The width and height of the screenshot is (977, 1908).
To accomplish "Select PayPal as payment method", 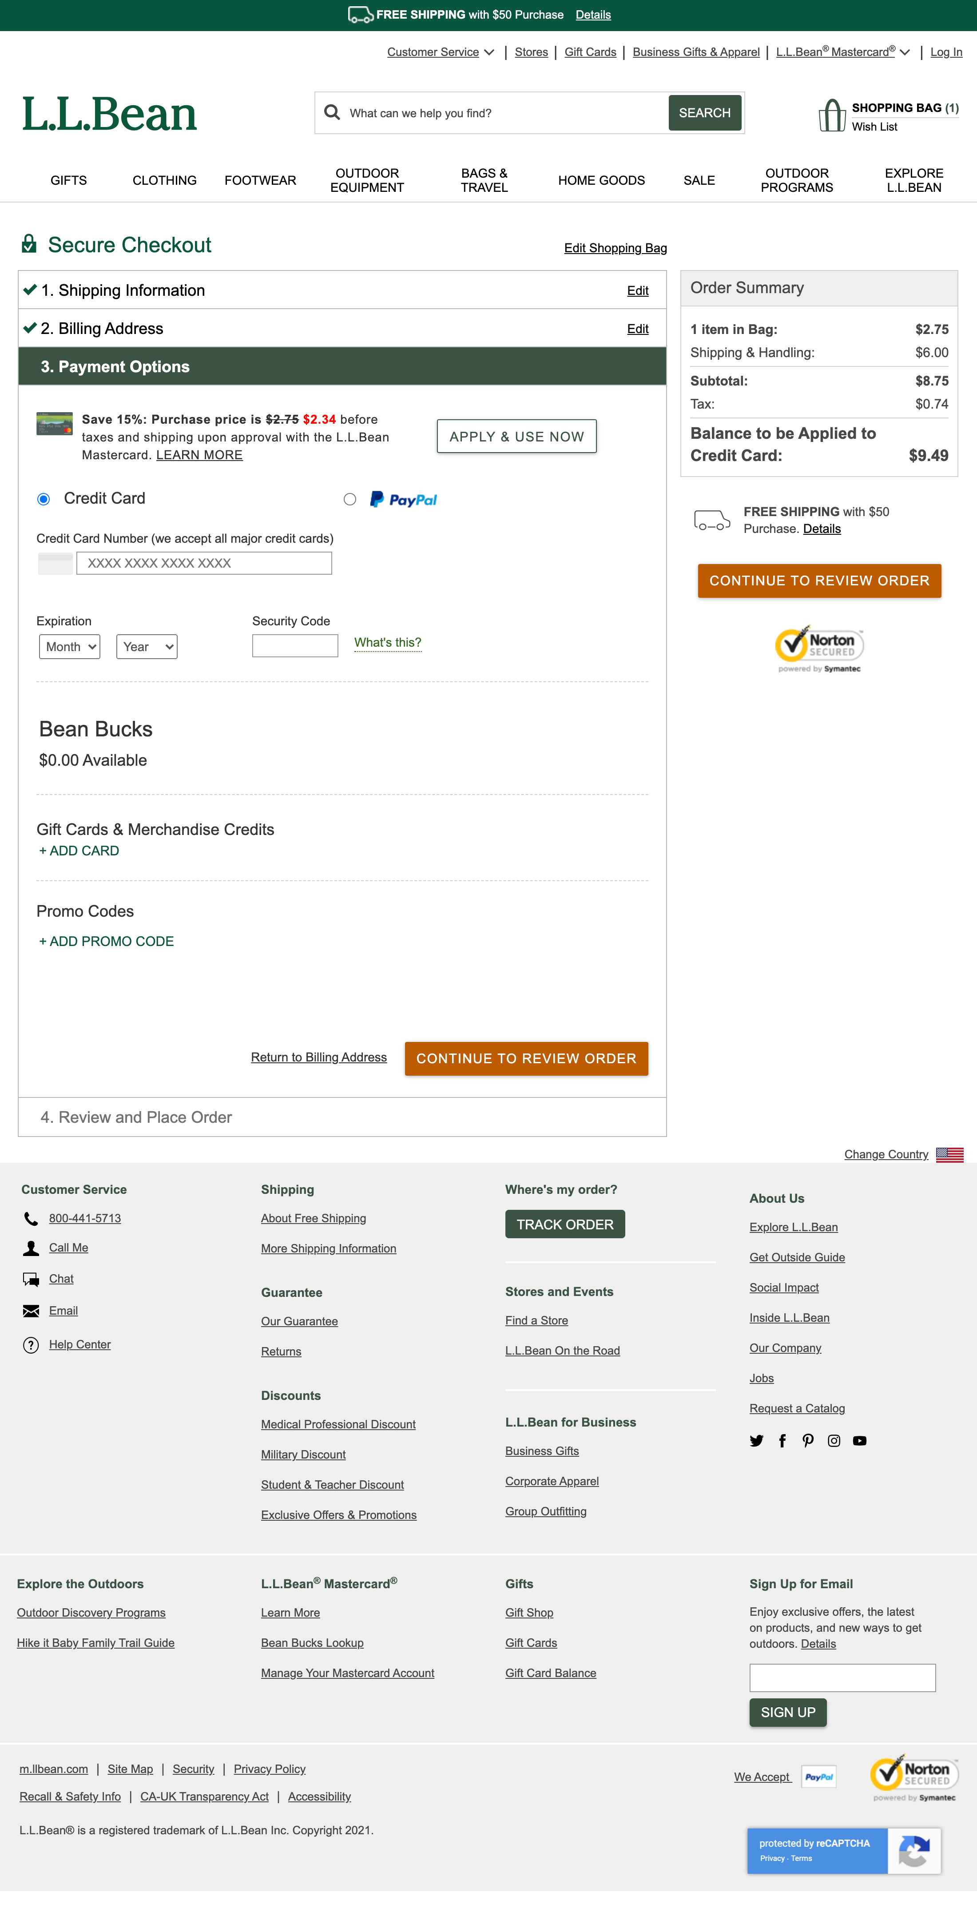I will [x=349, y=499].
